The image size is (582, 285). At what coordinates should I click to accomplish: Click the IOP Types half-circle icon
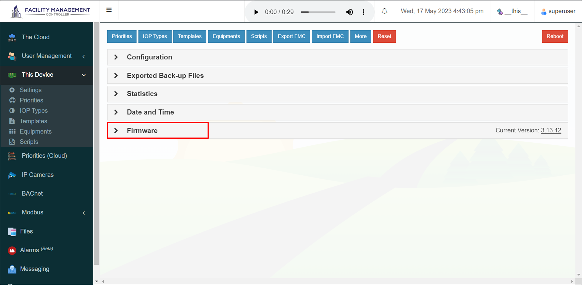(x=12, y=111)
